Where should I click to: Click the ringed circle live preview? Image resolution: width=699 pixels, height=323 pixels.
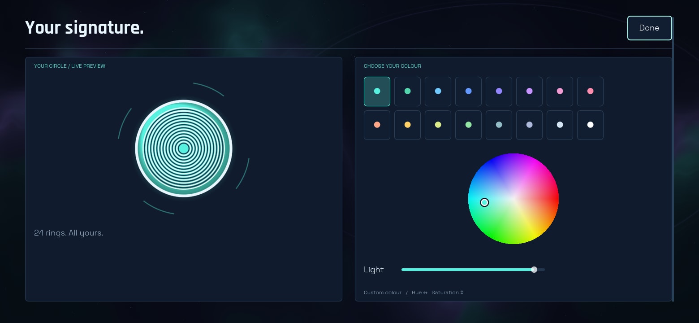[x=184, y=148]
